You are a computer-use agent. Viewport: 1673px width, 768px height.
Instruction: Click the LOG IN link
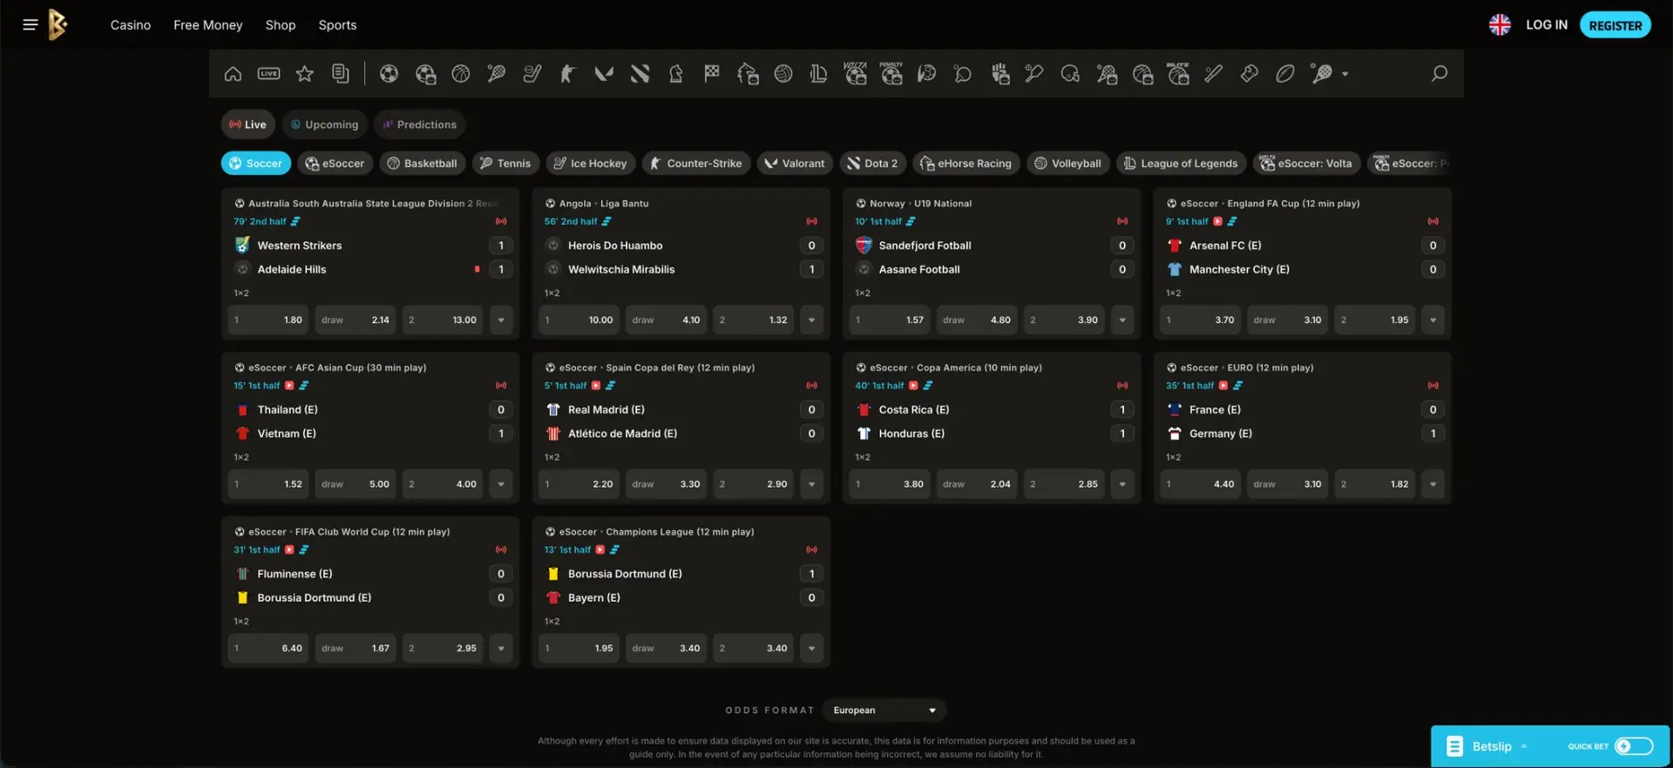coord(1547,24)
